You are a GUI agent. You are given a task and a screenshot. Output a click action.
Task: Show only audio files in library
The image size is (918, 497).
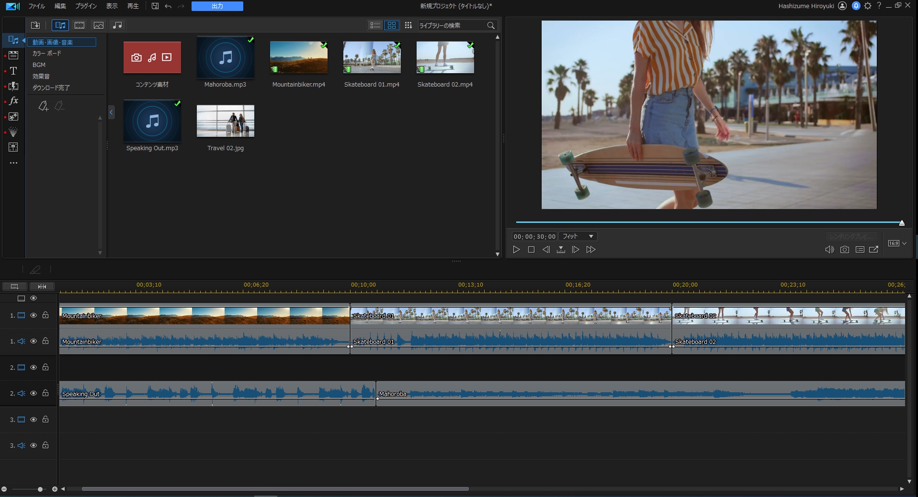click(117, 25)
